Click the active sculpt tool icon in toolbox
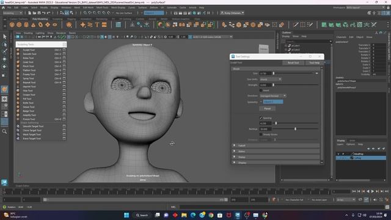Image resolution: width=391 pixels, height=220 pixels. tap(4, 90)
